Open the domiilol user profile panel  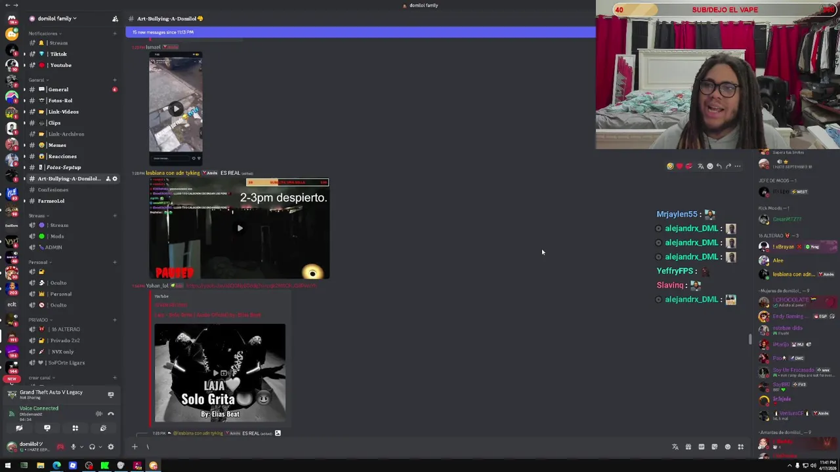coord(28,446)
